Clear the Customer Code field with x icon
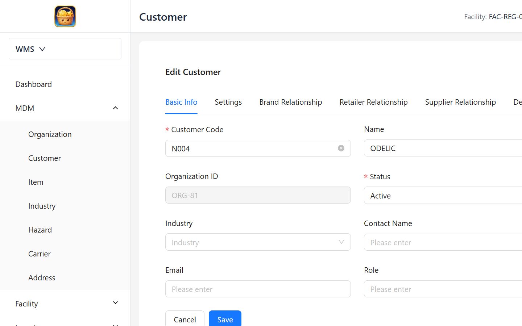This screenshot has height=326, width=522. click(341, 148)
